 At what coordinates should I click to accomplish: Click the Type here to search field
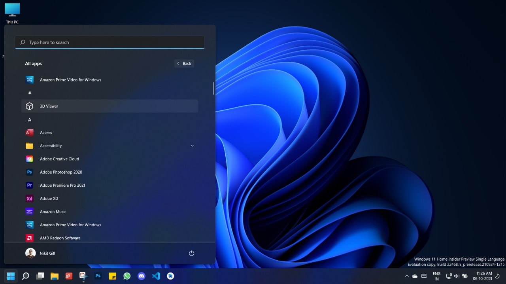pyautogui.click(x=110, y=42)
